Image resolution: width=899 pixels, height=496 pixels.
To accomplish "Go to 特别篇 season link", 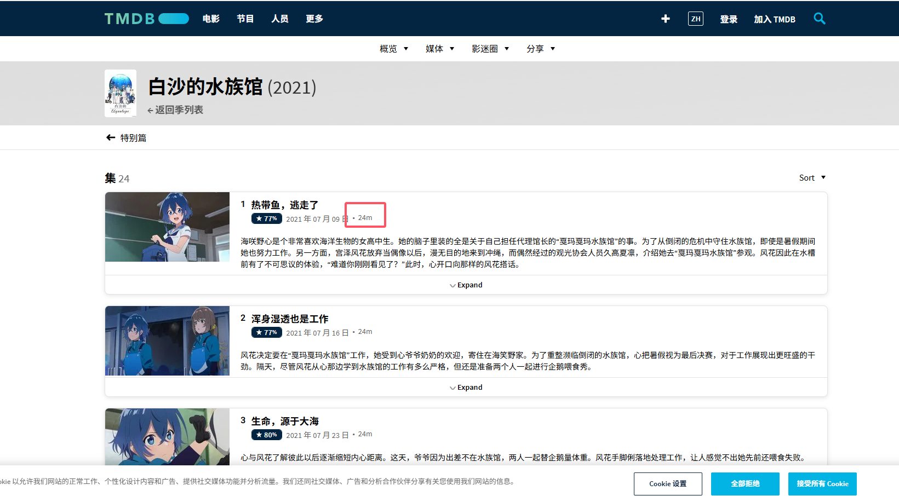I will pos(133,137).
